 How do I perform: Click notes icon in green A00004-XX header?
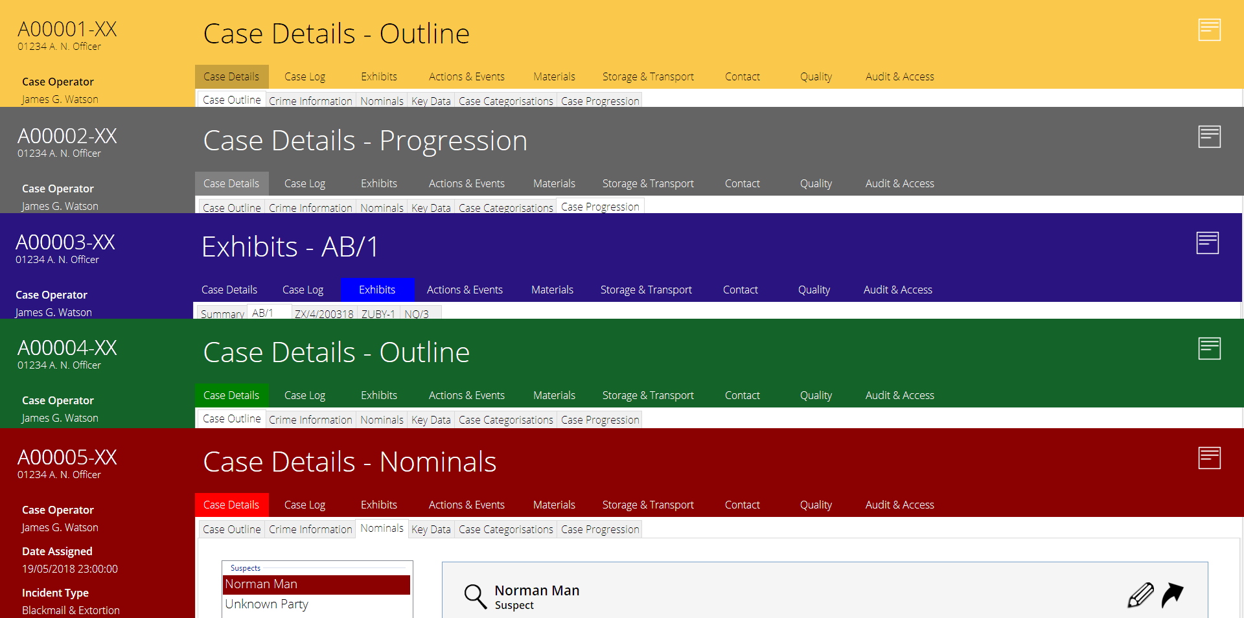[x=1209, y=349]
